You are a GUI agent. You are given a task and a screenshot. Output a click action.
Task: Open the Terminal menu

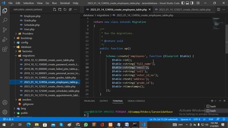tap(65, 3)
